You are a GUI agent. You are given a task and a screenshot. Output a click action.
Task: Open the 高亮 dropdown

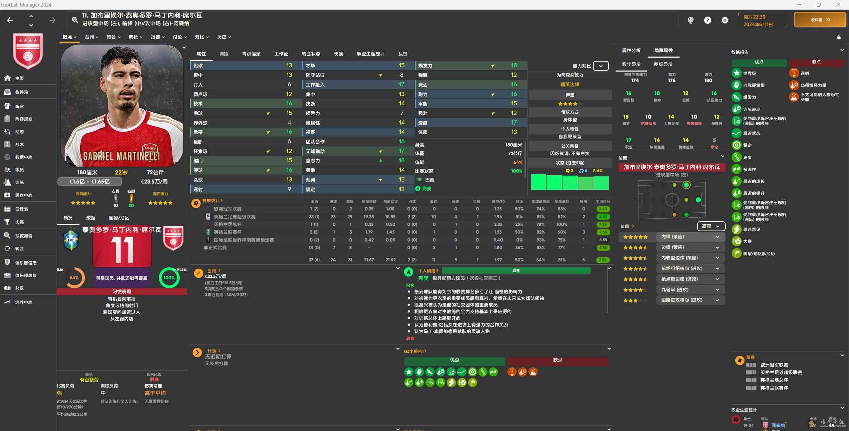click(711, 226)
